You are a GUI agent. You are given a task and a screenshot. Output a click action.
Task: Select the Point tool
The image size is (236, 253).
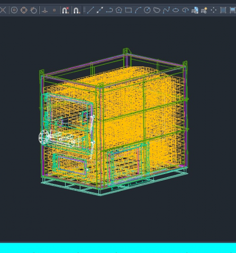[214, 10]
